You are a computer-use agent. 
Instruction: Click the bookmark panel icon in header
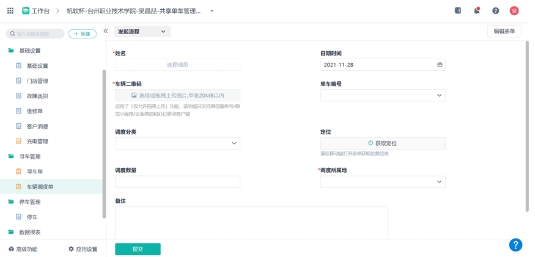[x=458, y=11]
